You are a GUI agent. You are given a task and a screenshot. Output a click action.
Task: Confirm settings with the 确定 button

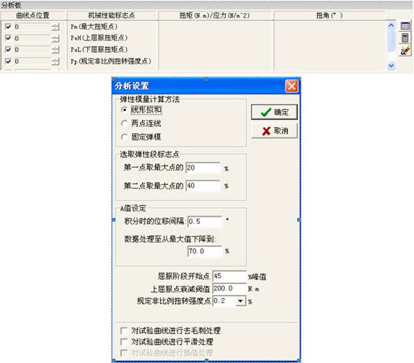click(x=275, y=112)
